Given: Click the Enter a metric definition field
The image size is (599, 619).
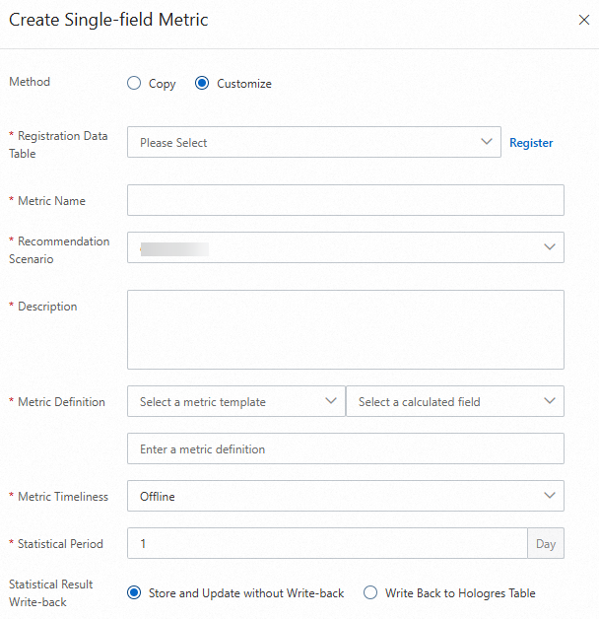Looking at the screenshot, I should 345,448.
